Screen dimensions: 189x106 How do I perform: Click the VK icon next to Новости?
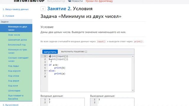(70, 1)
